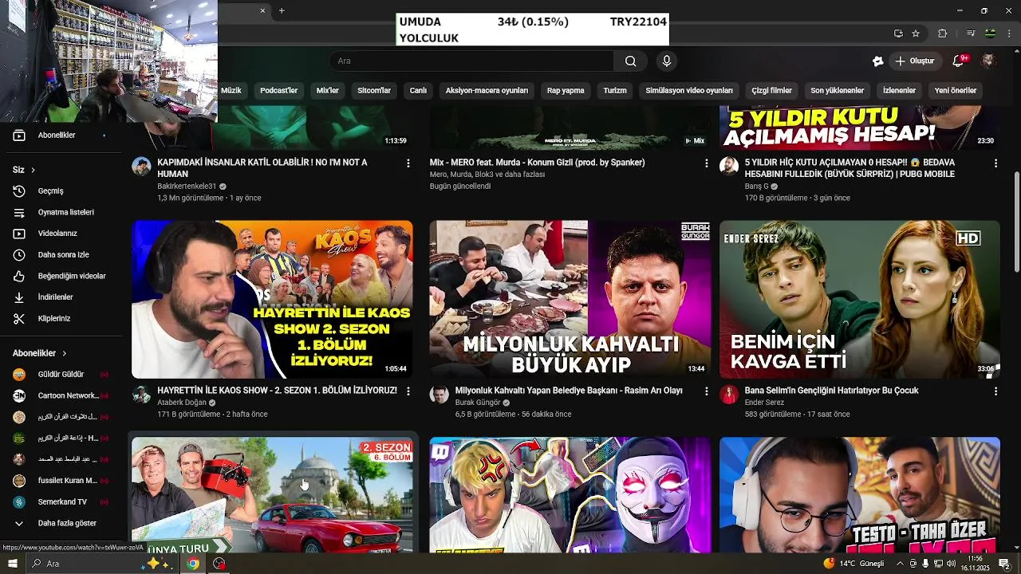Select the Mix'ler filter chip
The image size is (1021, 574).
point(328,91)
